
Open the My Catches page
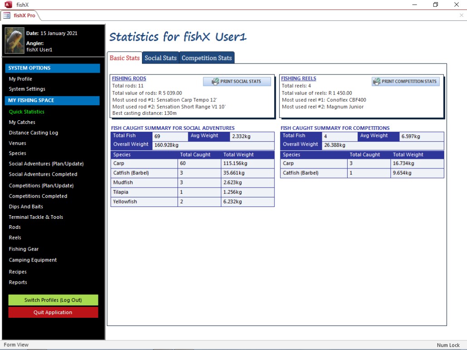coord(22,123)
